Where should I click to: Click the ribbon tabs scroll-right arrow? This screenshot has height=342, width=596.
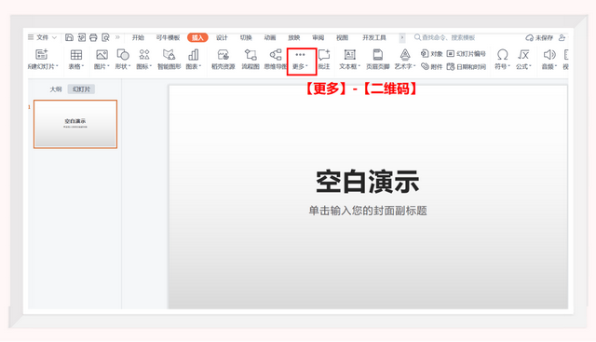(401, 37)
